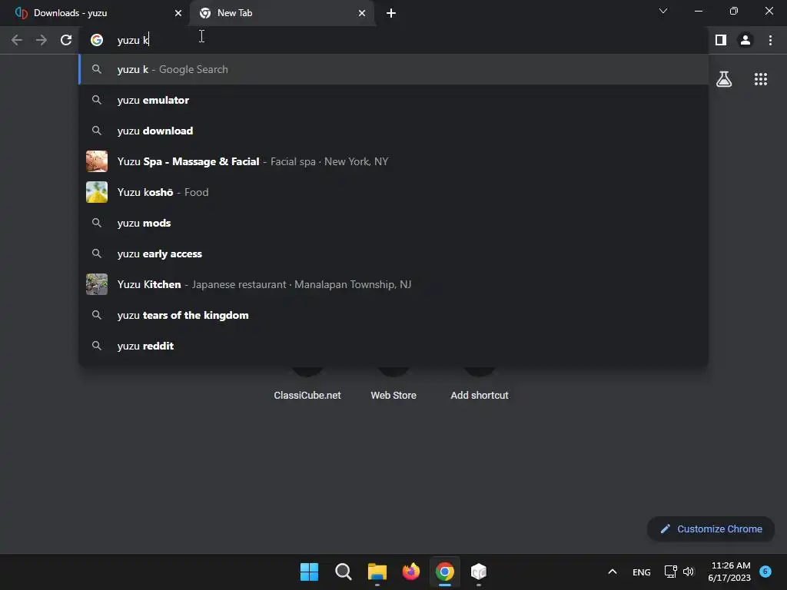This screenshot has width=787, height=590.
Task: Open the Chrome three-dot menu
Action: [770, 40]
